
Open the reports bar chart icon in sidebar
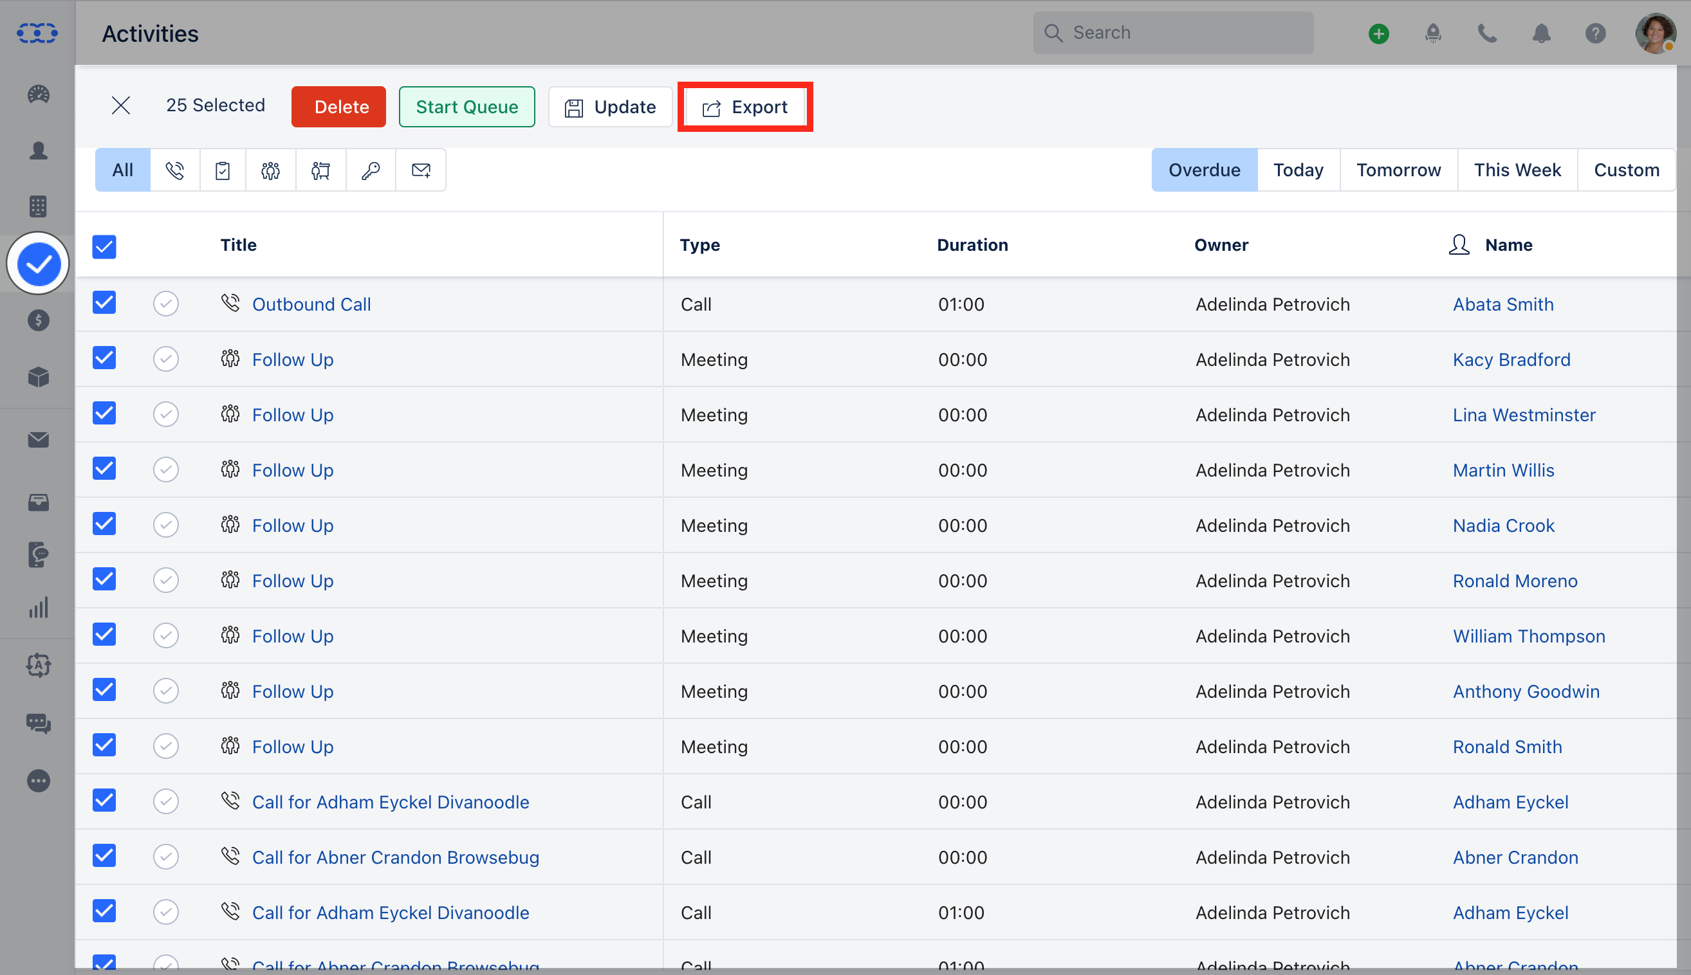pyautogui.click(x=38, y=608)
